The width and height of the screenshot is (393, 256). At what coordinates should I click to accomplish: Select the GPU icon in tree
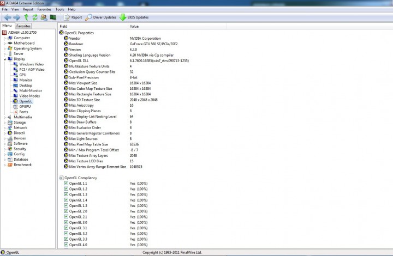point(15,75)
